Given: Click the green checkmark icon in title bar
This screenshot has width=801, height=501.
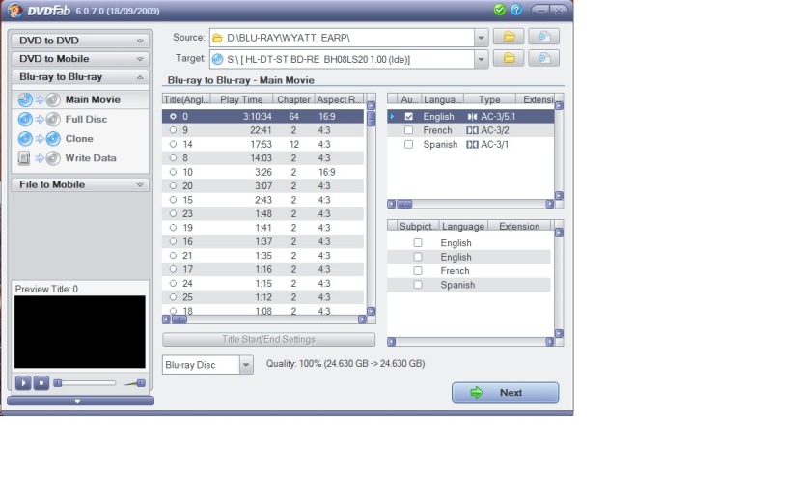Looking at the screenshot, I should pos(499,10).
